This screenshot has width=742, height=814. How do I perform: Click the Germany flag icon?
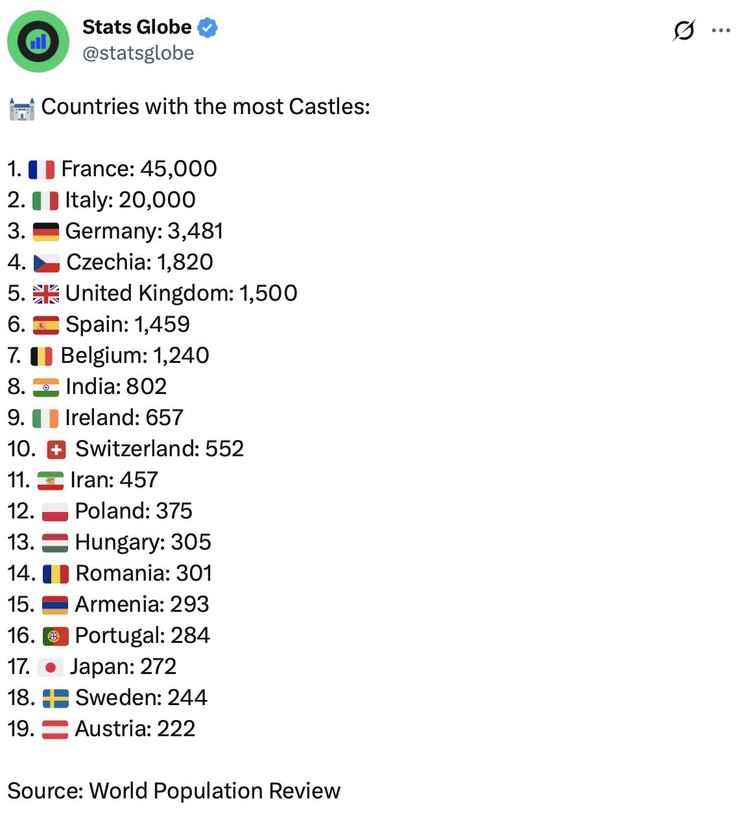pos(46,232)
